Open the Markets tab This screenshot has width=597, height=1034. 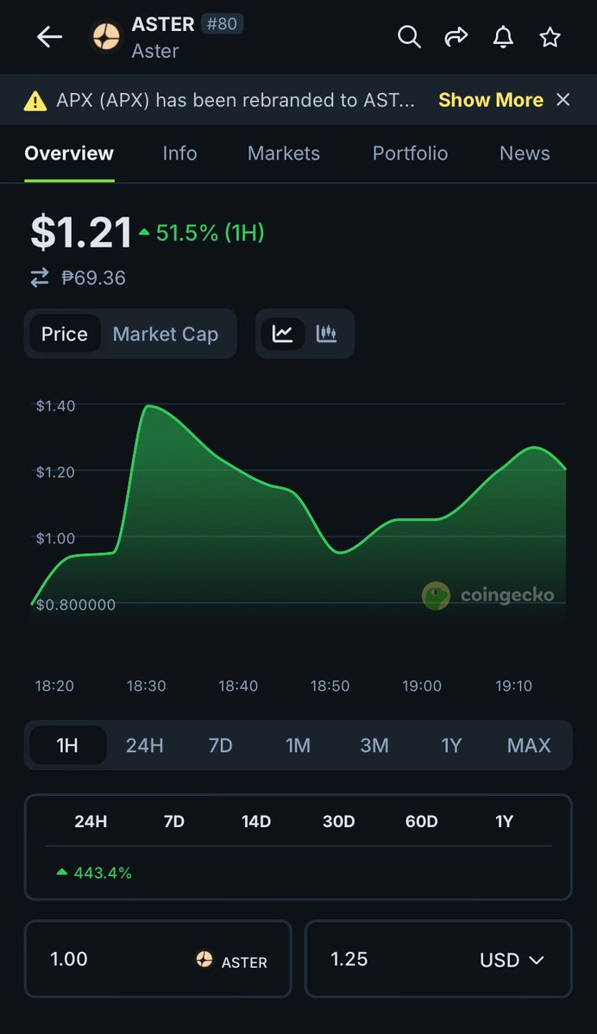point(284,154)
